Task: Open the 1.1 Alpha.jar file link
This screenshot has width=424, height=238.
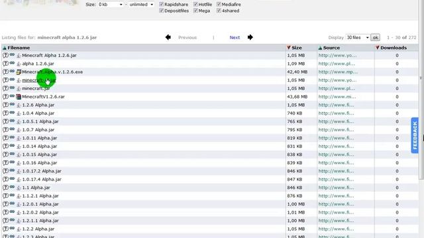Action: coord(36,188)
